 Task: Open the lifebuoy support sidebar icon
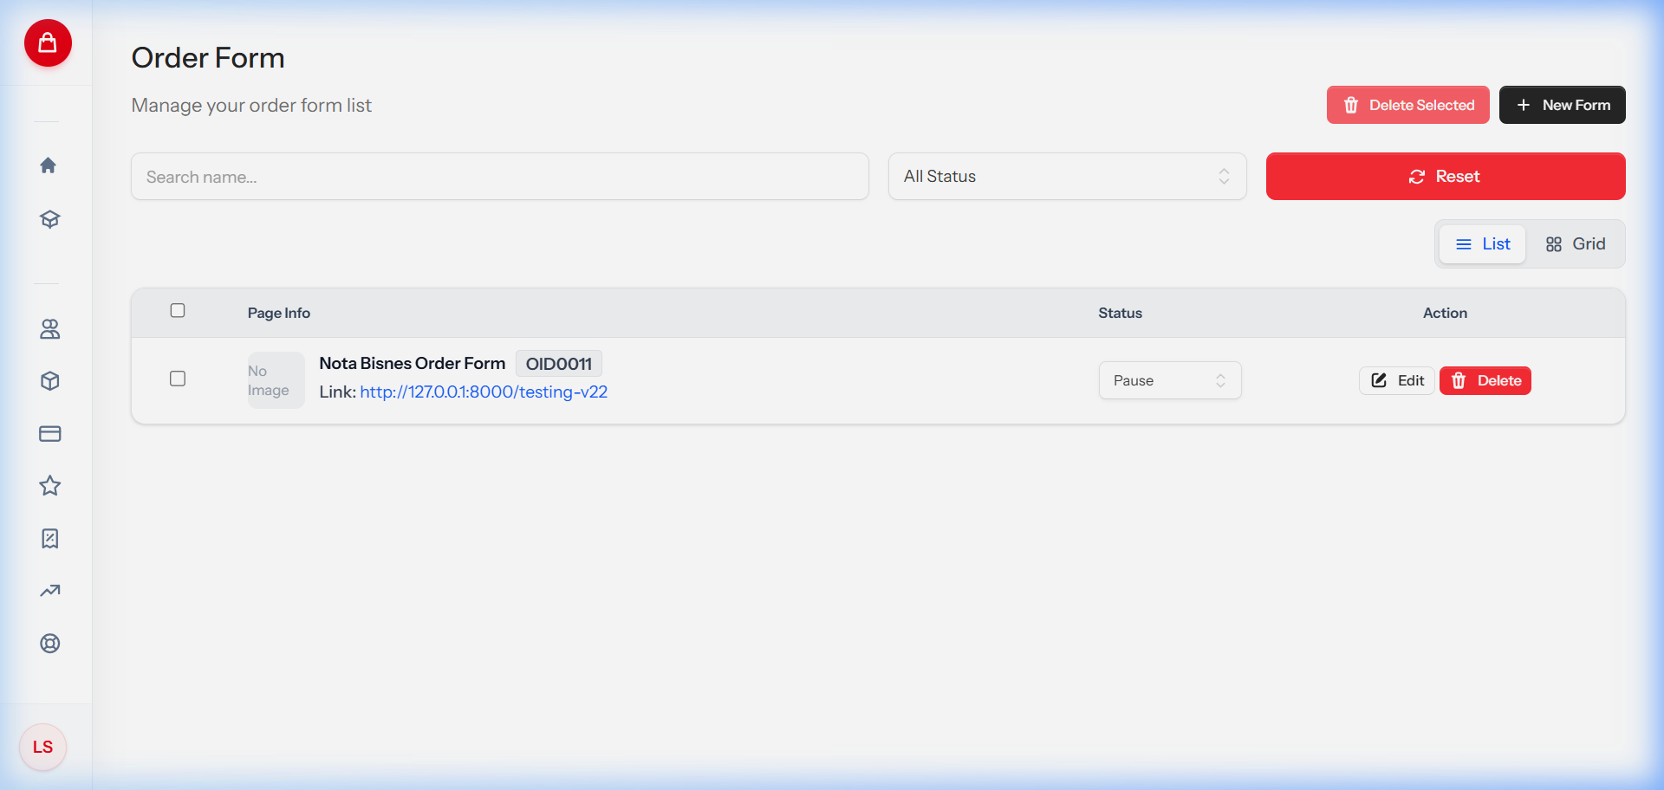point(49,644)
